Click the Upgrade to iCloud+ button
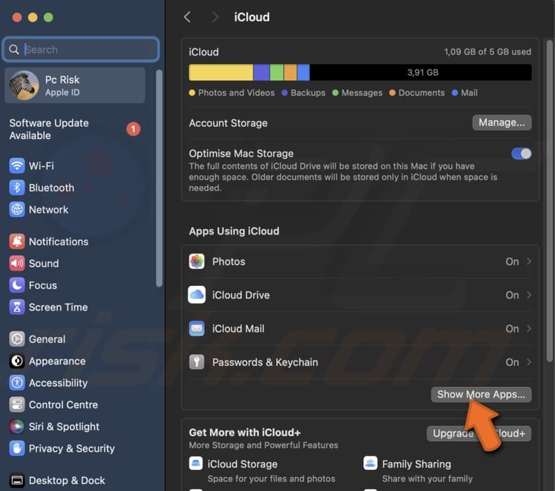 (x=479, y=433)
